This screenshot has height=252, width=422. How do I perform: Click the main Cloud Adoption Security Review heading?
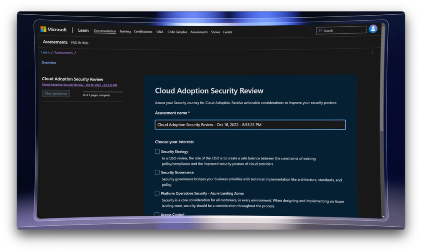pos(209,91)
